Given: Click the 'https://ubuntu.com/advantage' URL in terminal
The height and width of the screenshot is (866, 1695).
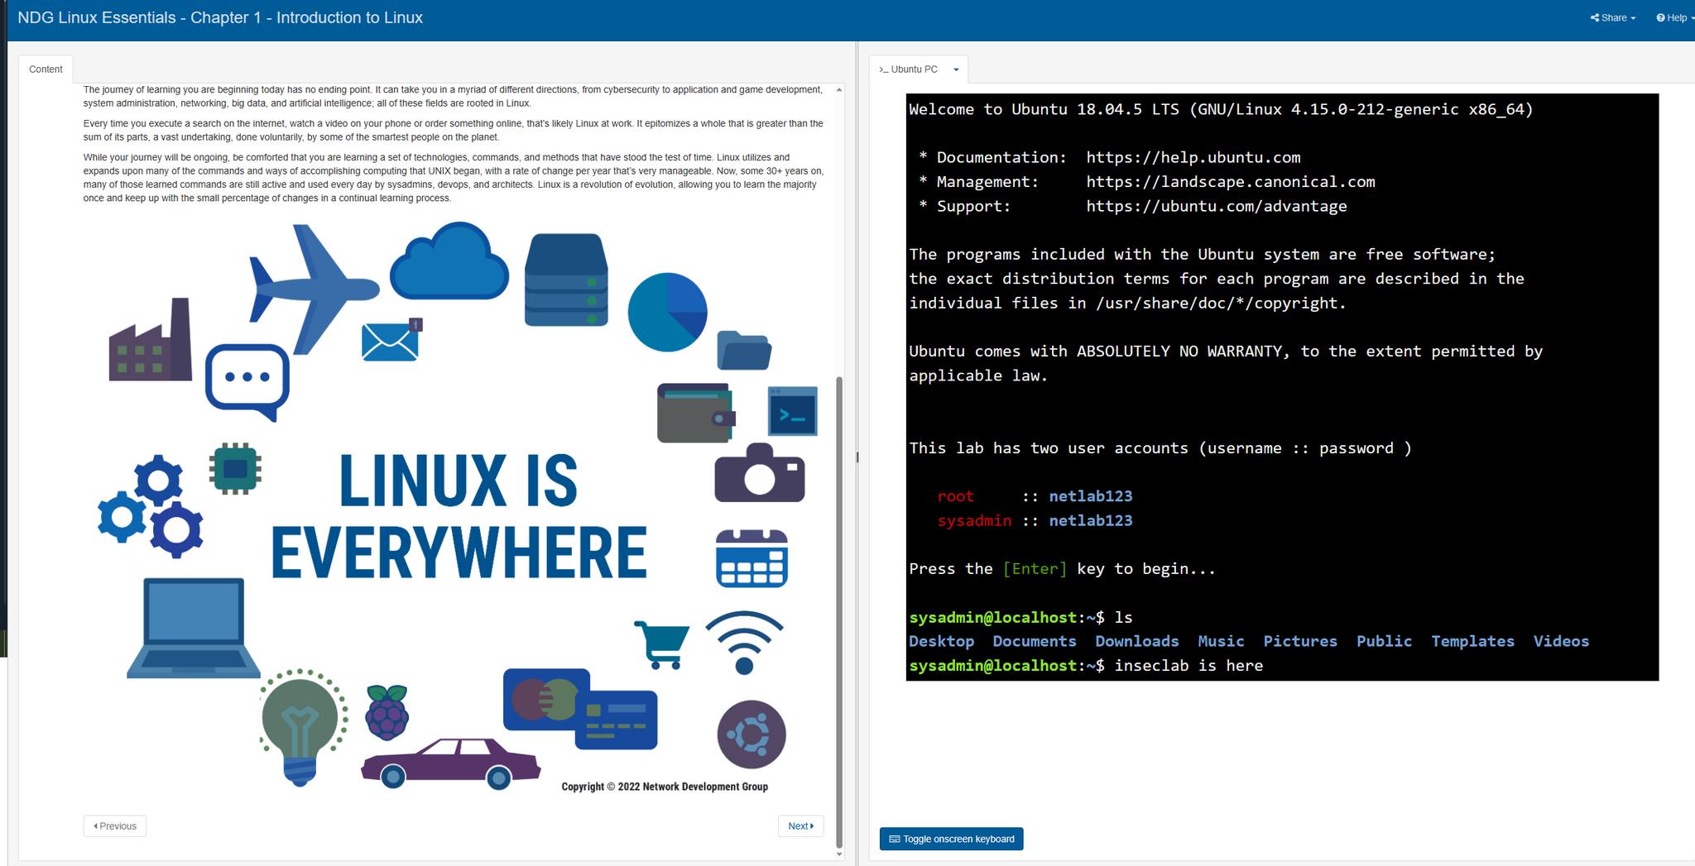Looking at the screenshot, I should pos(1217,206).
